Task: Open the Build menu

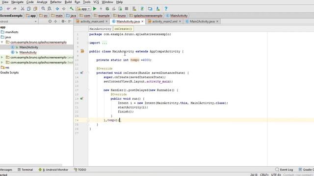Action: pos(68,2)
